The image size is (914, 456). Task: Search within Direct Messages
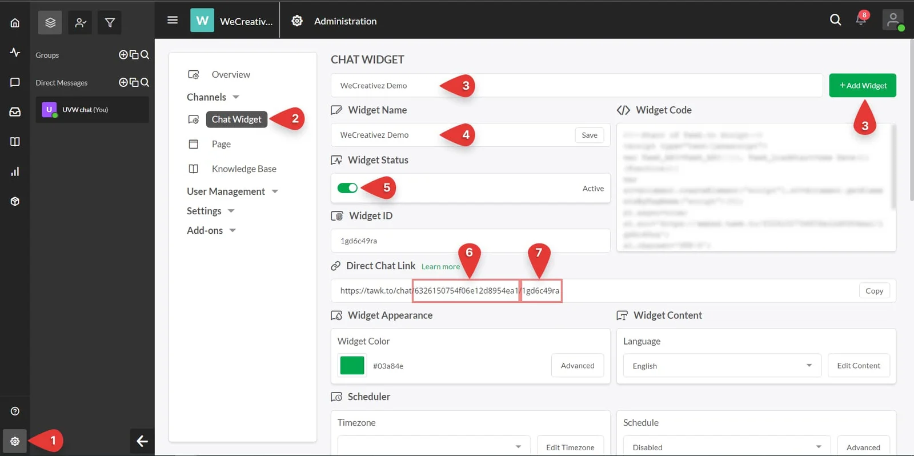tap(145, 82)
